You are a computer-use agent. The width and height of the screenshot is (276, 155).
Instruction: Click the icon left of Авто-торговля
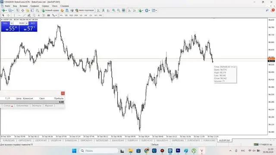click(72, 10)
